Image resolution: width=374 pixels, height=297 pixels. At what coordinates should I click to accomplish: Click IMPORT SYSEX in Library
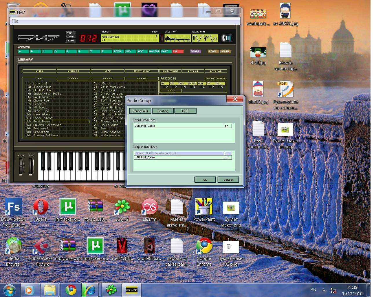click(142, 71)
